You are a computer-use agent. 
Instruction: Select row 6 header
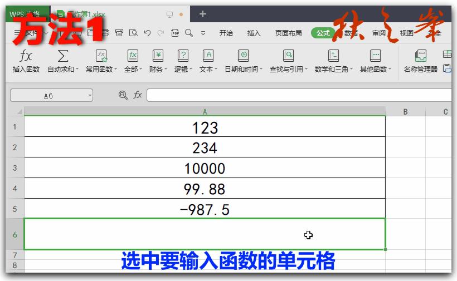pyautogui.click(x=15, y=234)
